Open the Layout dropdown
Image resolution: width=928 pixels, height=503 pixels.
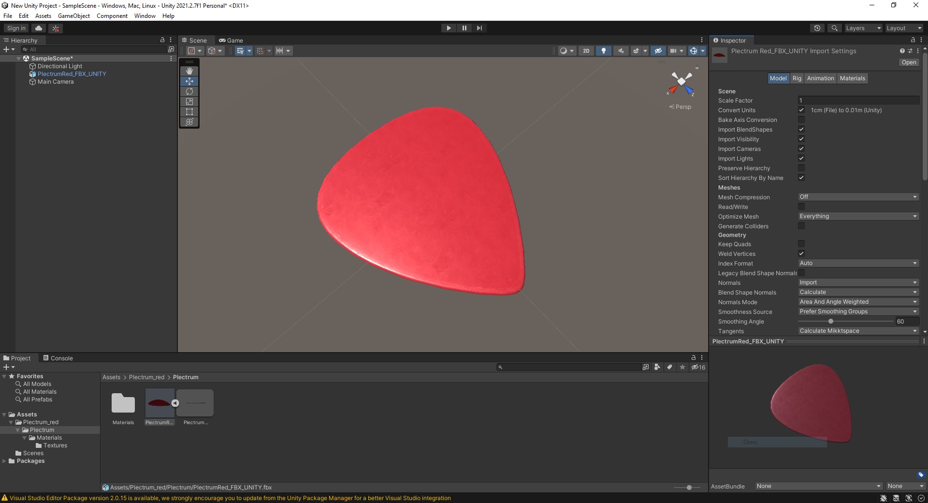point(904,28)
